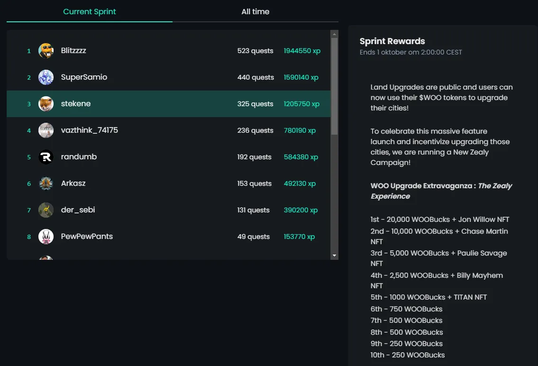Open Blitzzzz's profile name link

tap(73, 51)
